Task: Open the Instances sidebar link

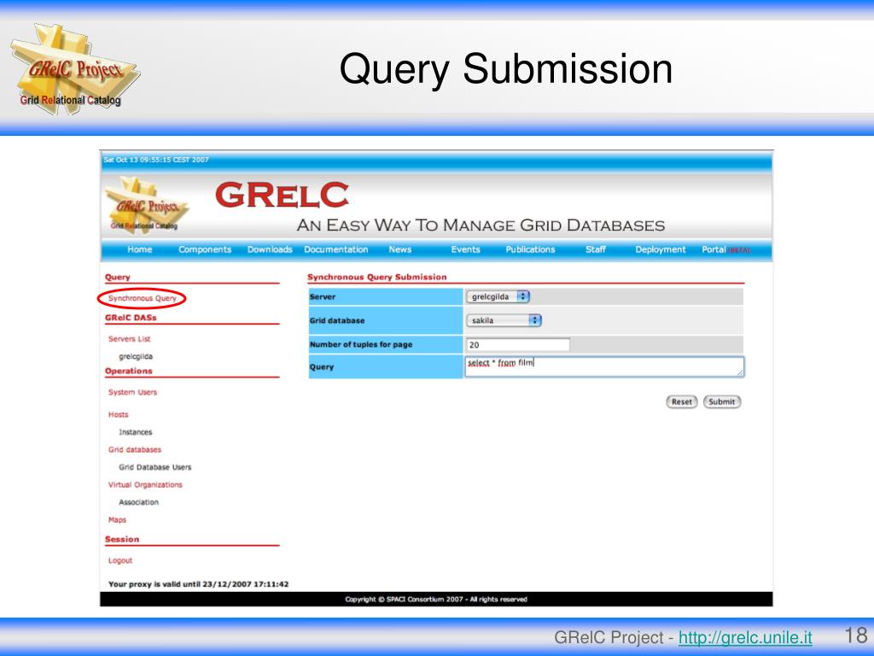Action: (136, 431)
